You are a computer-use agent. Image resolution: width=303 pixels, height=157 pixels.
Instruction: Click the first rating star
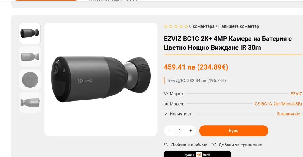[x=166, y=26]
